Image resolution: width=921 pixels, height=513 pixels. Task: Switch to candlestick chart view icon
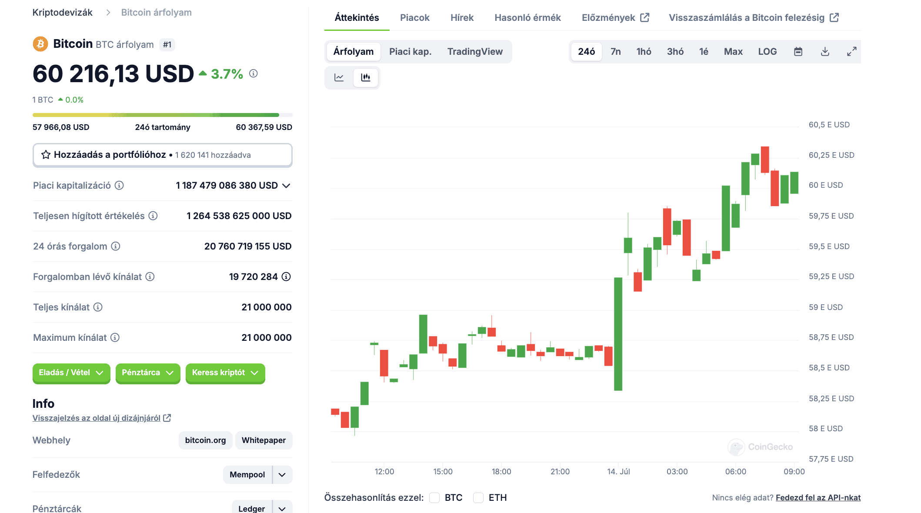pyautogui.click(x=366, y=77)
